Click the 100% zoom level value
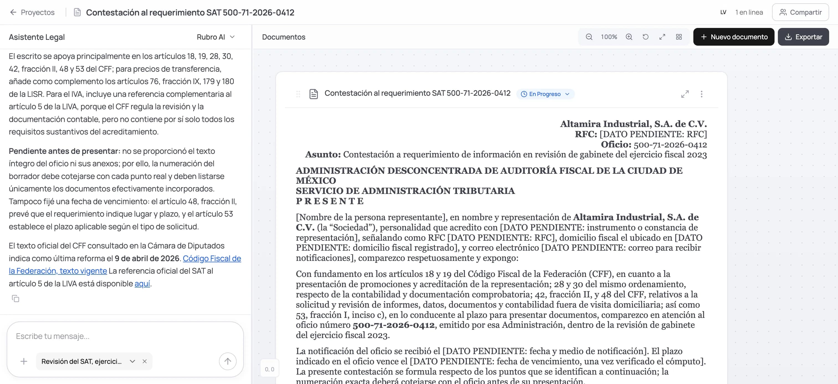 (609, 37)
